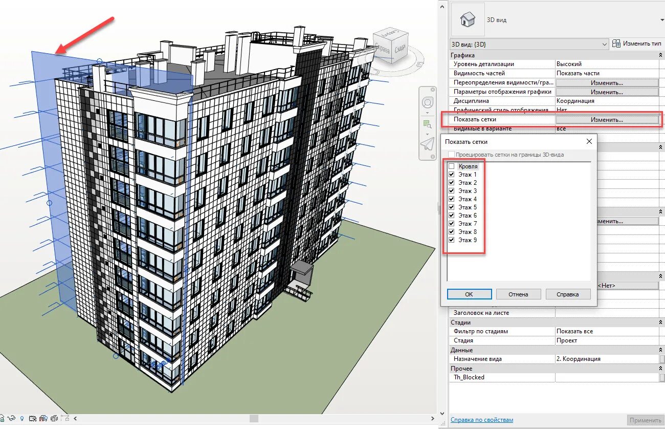Toggle the Кровля checkbox

coord(451,166)
